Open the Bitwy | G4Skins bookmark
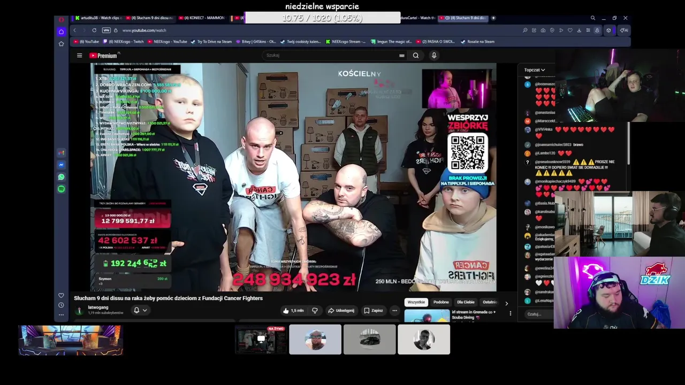This screenshot has width=685, height=385. click(x=256, y=42)
